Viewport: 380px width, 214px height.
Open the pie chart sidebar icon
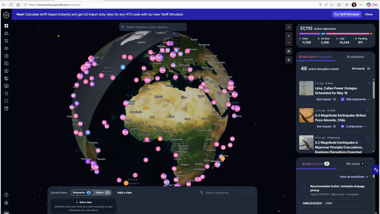(6, 56)
